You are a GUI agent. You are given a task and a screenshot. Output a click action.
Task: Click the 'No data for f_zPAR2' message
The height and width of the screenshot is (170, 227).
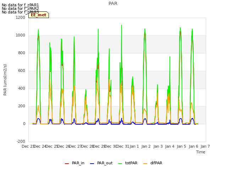(x=20, y=8)
